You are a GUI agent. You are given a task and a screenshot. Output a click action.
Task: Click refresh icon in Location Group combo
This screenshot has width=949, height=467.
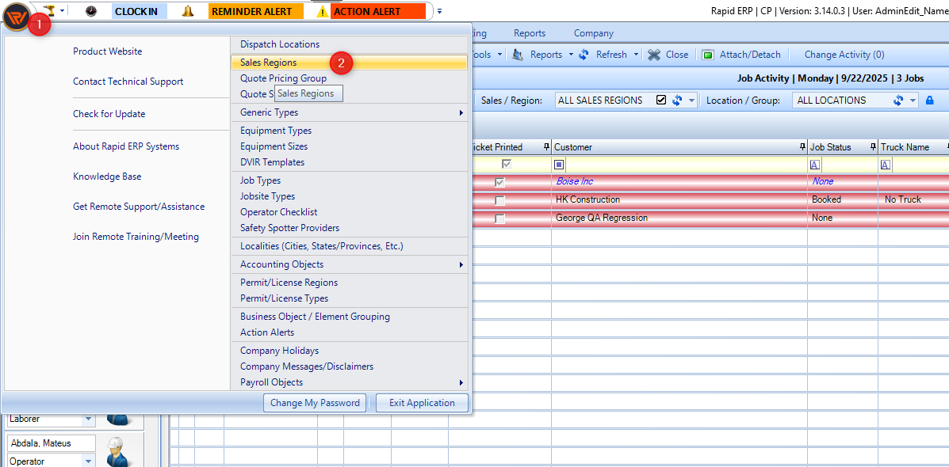click(899, 101)
